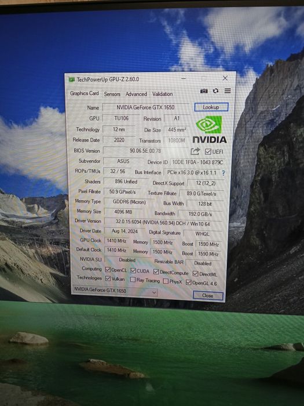Toggle the OpenGL 4.6 checkbox
Image resolution: width=304 pixels, height=406 pixels.
[x=188, y=282]
